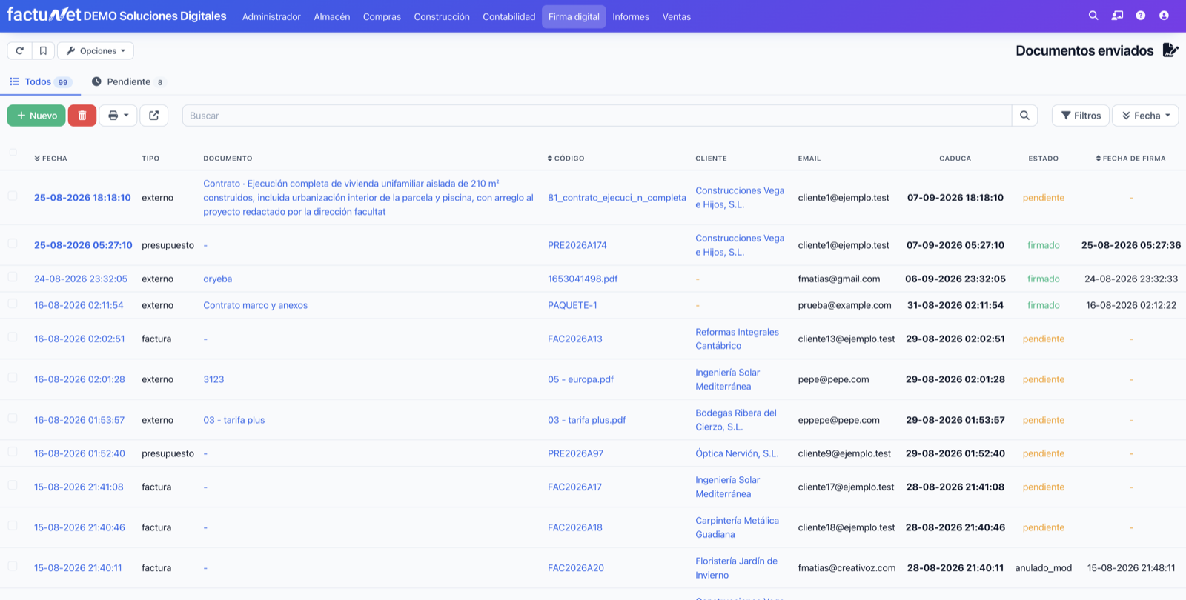Open the Almacén menu

pyautogui.click(x=332, y=16)
